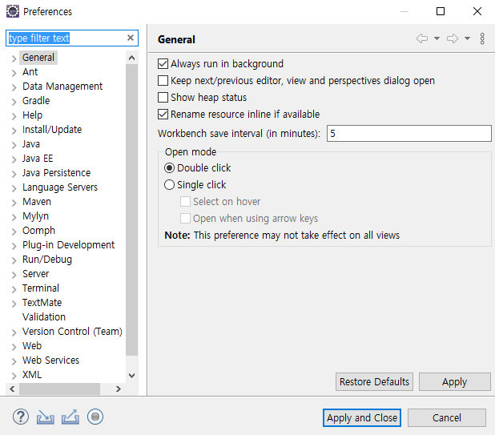Open Help for the Preferences dialog
495x435 pixels.
coord(21,417)
